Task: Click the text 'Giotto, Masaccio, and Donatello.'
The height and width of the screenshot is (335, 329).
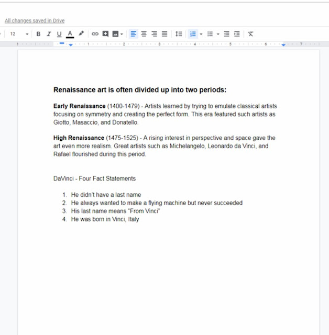Action: pyautogui.click(x=96, y=122)
